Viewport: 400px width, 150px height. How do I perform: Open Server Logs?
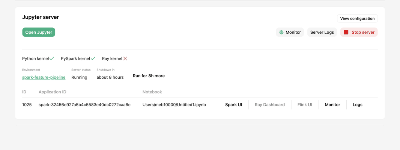pos(322,32)
